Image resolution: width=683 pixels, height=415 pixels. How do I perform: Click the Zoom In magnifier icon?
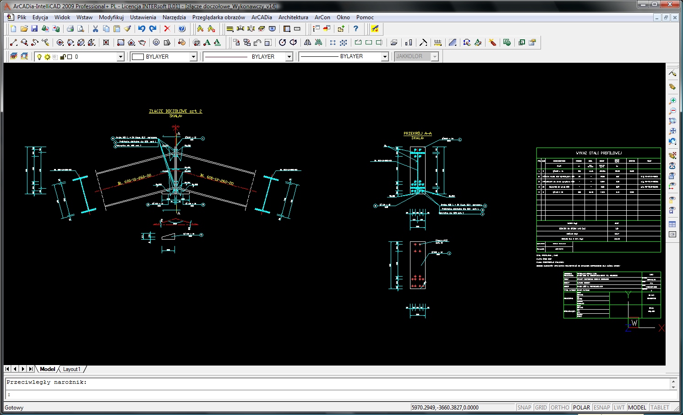point(672,101)
